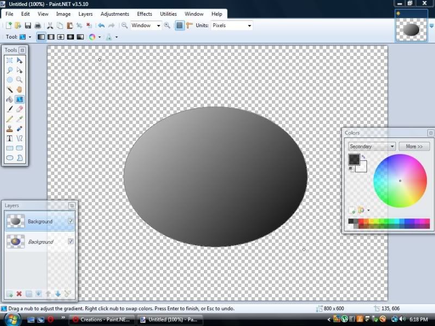Close the Tools panel
This screenshot has height=326, width=435.
[22, 50]
